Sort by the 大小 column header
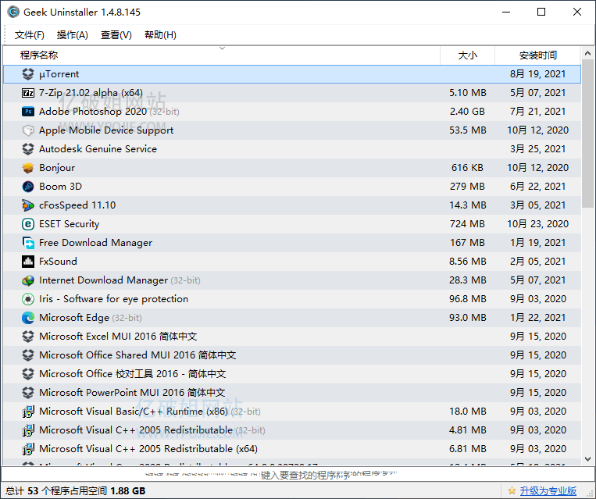The height and width of the screenshot is (499, 596). coord(468,55)
